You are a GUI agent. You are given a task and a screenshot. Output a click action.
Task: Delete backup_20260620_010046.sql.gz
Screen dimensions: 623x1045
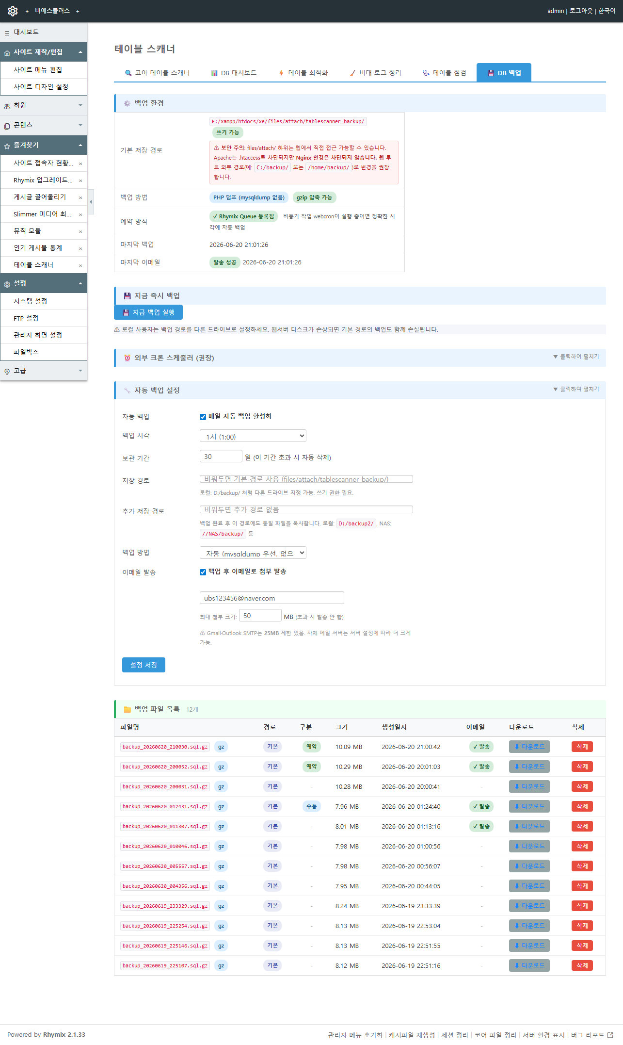click(582, 846)
